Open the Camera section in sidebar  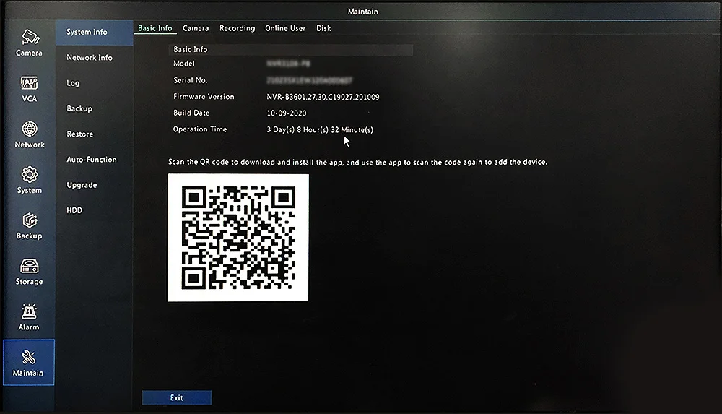29,43
